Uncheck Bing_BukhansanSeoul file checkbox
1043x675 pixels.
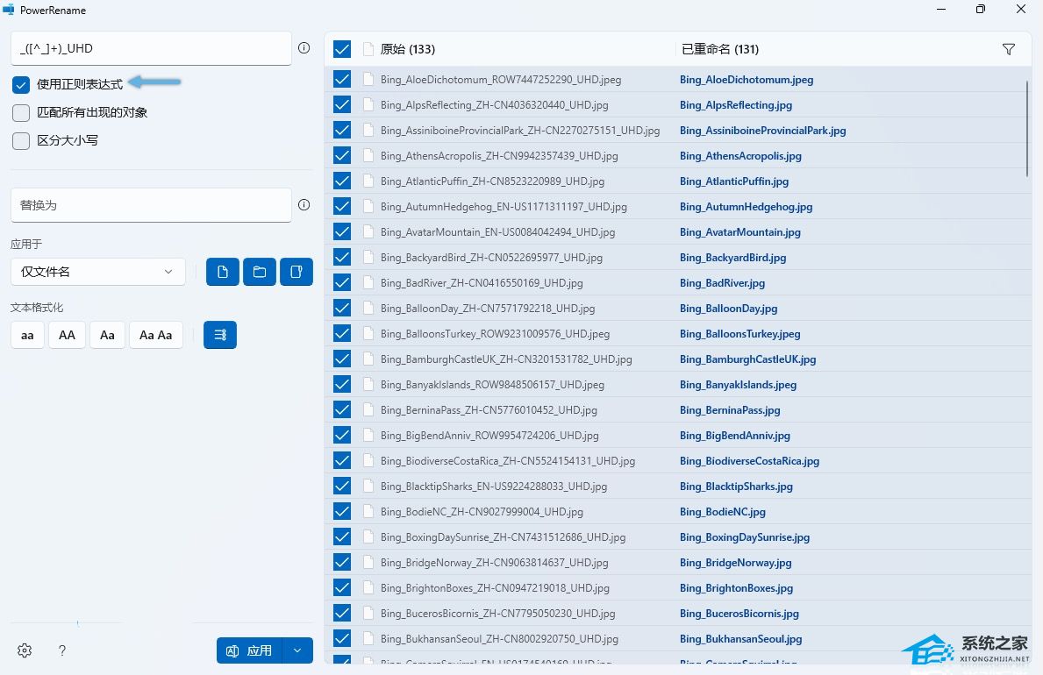click(x=342, y=638)
